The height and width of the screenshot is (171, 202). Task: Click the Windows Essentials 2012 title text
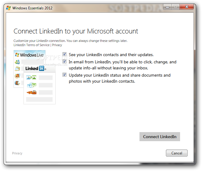click(x=32, y=8)
